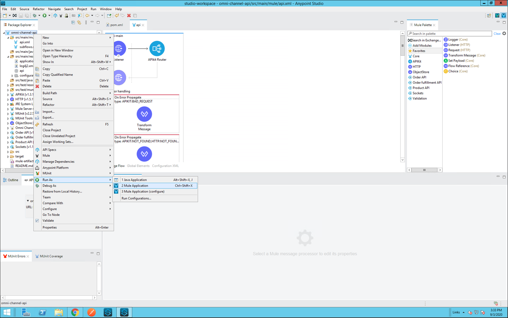
Task: Select Choice (Core) in palette
Action: 456,71
